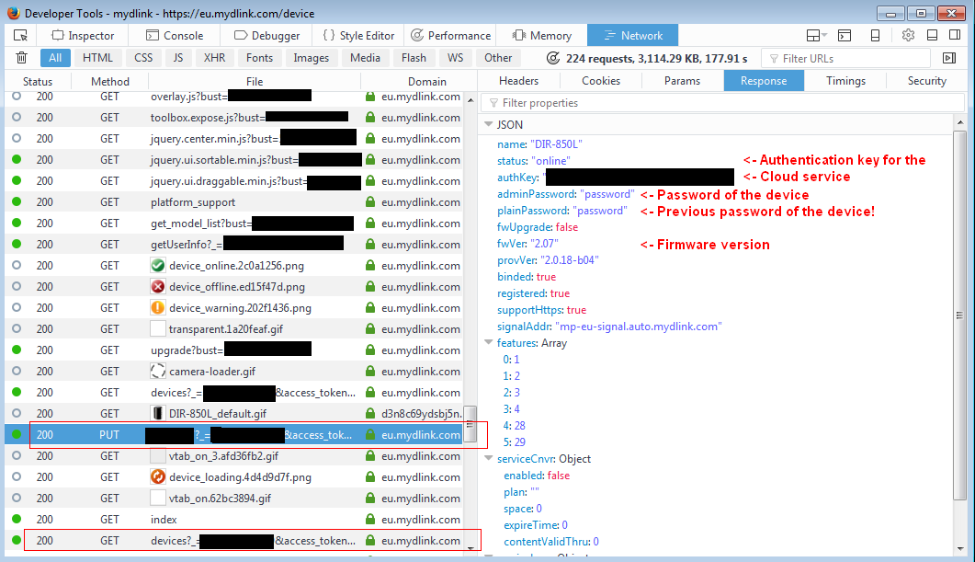Click the device_warning.202f1436.png orange thumbnail icon
The height and width of the screenshot is (562, 975).
tap(158, 308)
